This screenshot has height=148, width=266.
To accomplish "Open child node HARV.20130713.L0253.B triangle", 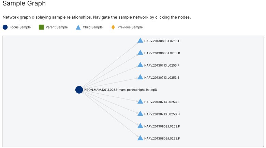I will coord(140,77).
